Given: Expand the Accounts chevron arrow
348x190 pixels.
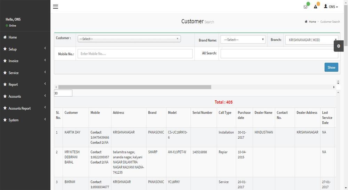Looking at the screenshot, I should coord(45,96).
